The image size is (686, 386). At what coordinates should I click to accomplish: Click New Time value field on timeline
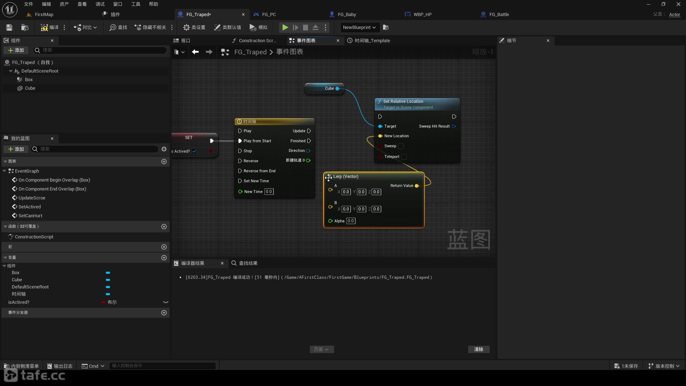[269, 192]
